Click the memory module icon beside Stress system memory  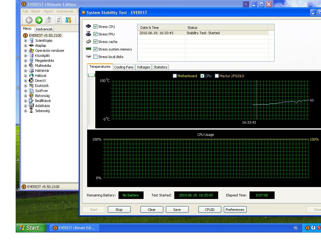(x=88, y=49)
